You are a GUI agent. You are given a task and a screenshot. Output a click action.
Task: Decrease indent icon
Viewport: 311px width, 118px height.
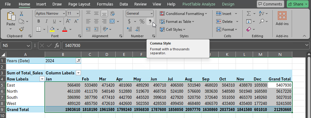(88, 29)
